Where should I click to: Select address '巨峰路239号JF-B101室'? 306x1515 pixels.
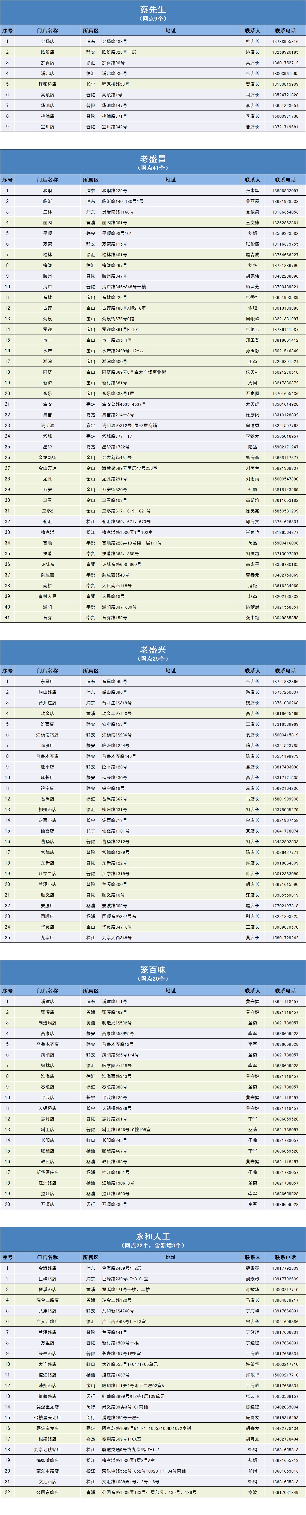(x=126, y=1279)
